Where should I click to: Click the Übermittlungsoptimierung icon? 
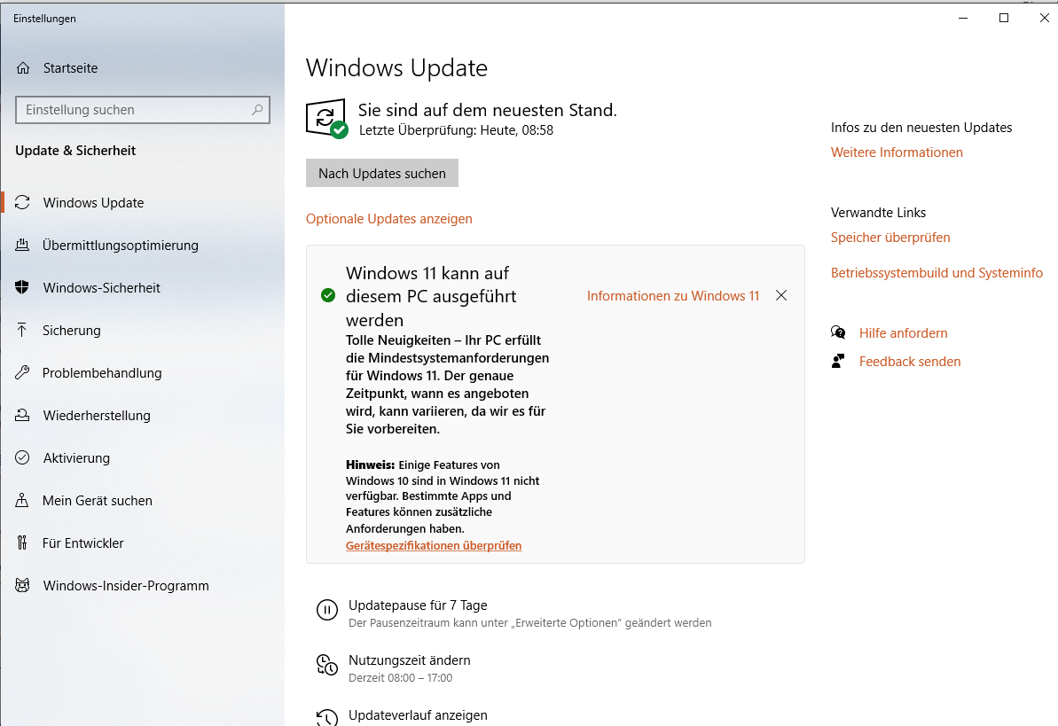pyautogui.click(x=22, y=245)
